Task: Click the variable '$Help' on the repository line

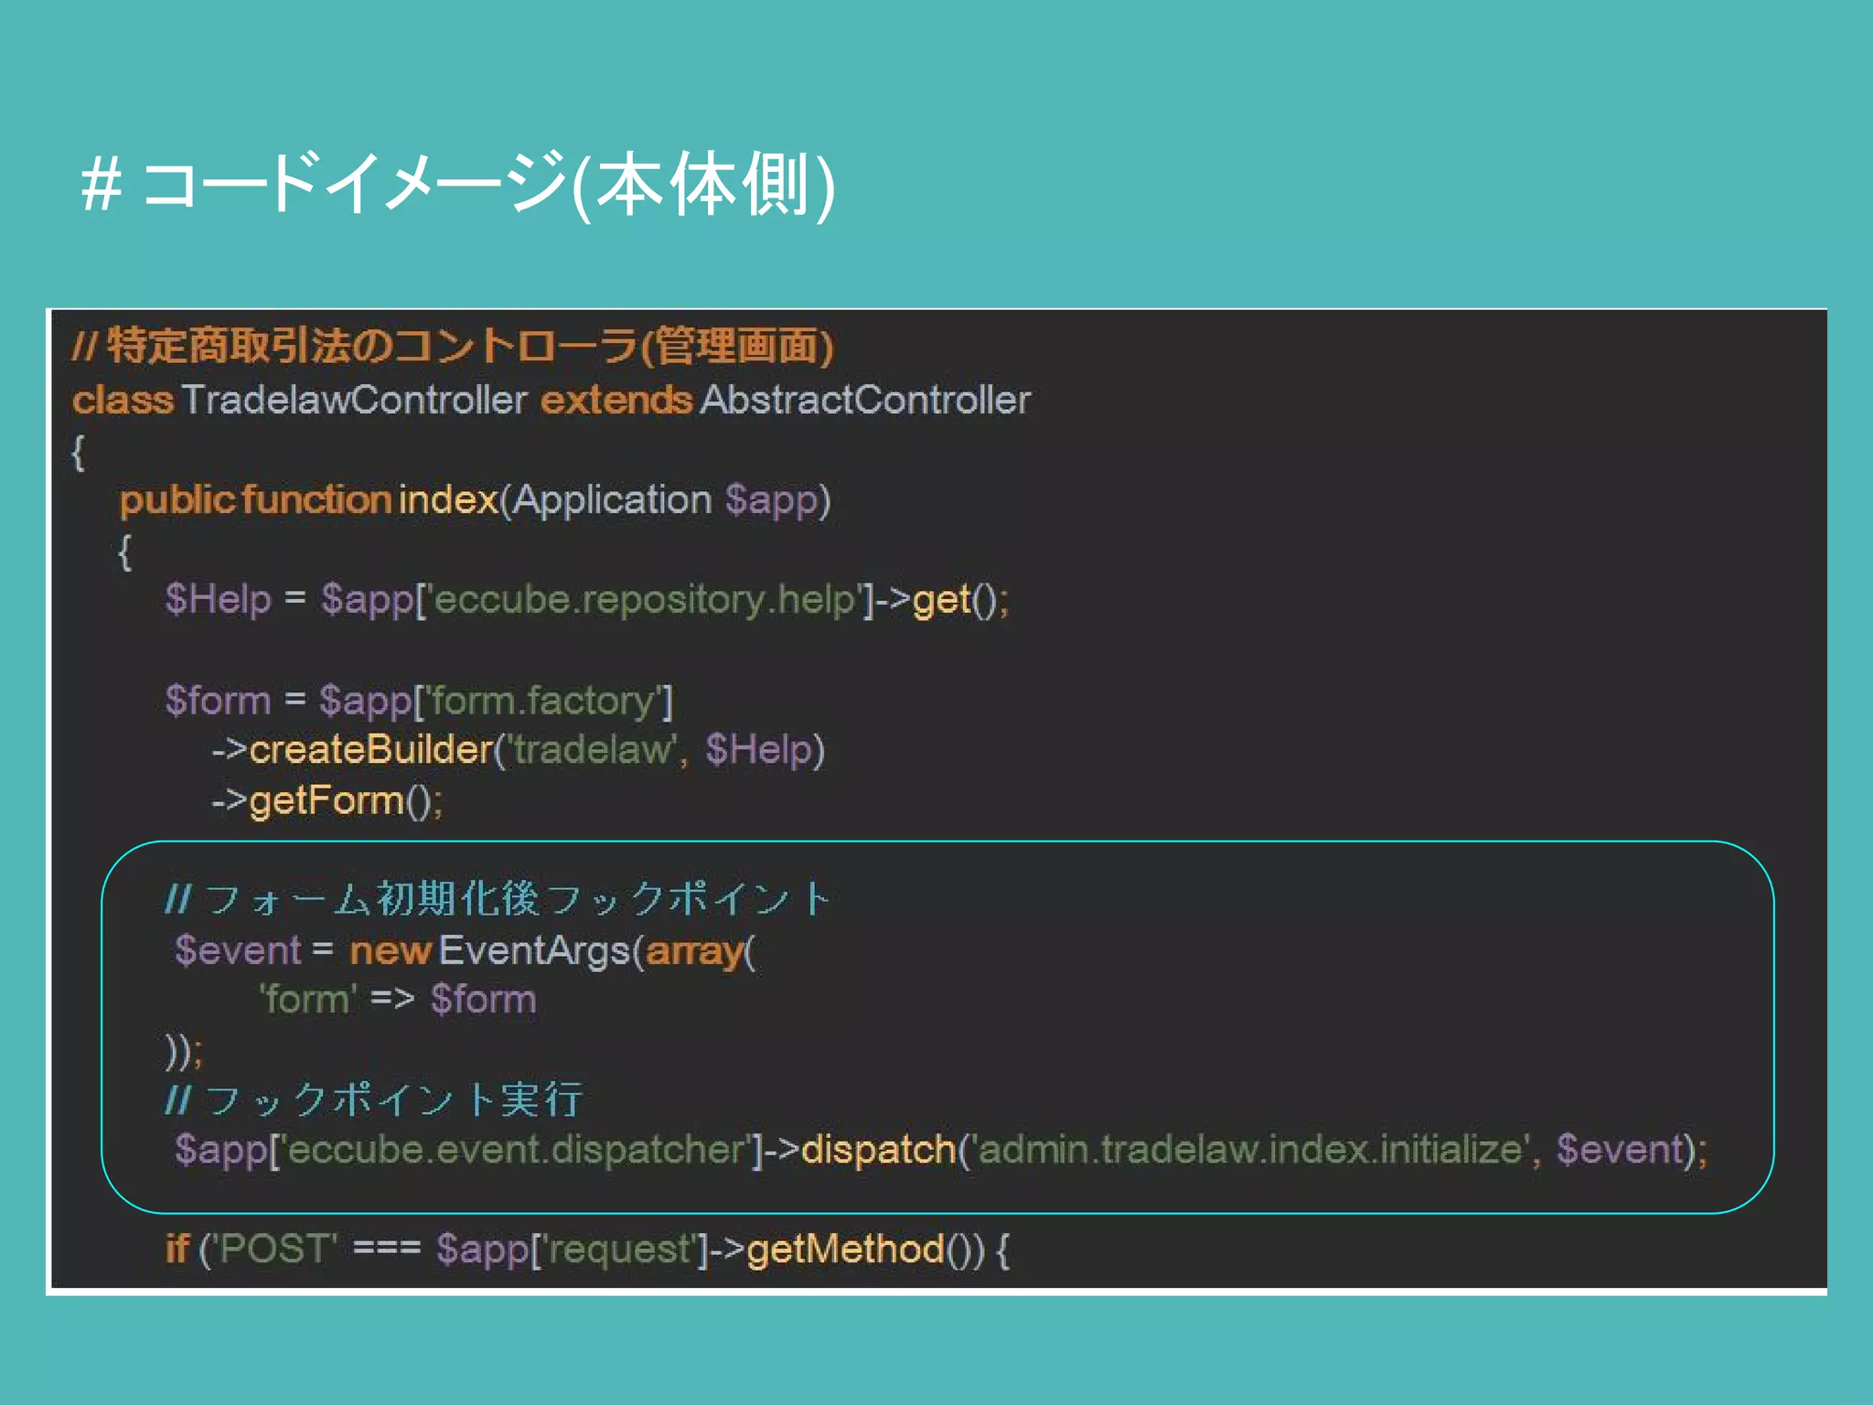Action: [219, 600]
